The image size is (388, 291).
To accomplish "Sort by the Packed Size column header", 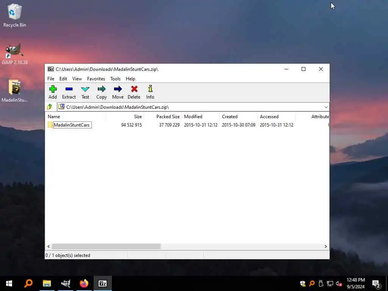I will pos(163,117).
